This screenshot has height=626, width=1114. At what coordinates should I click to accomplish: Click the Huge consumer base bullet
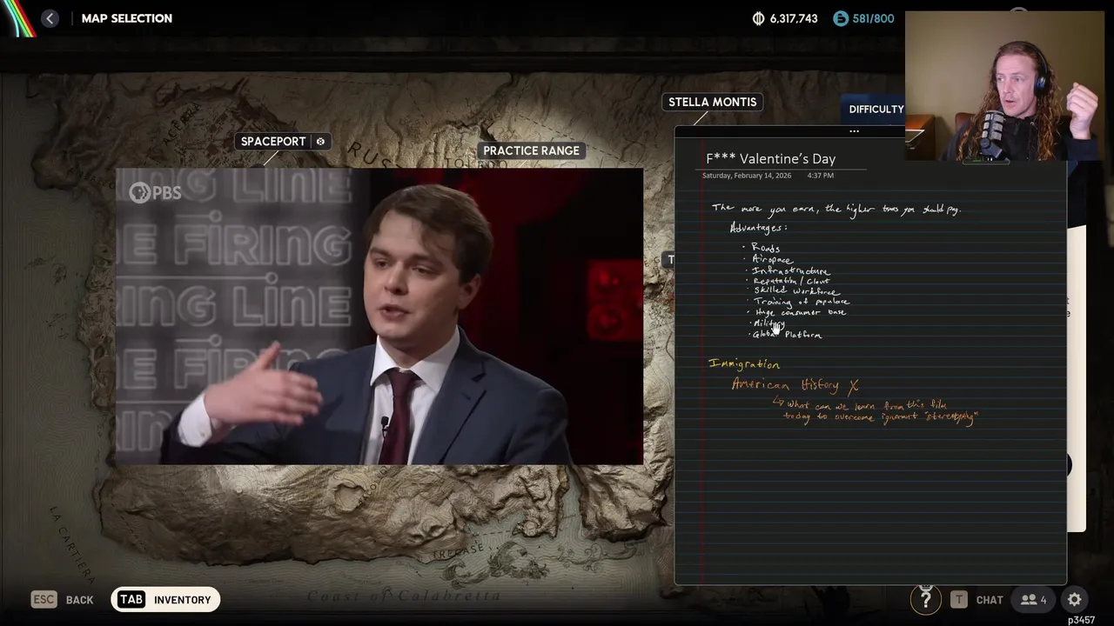799,312
